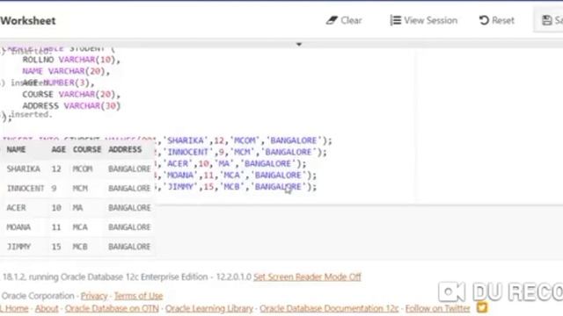Place cursor on NAME VARCHAR(20) line
This screenshot has height=316, width=563.
click(x=66, y=71)
